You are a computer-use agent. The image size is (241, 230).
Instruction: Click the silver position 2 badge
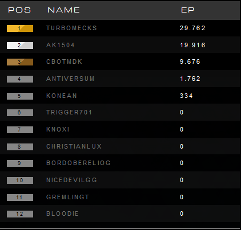20,46
